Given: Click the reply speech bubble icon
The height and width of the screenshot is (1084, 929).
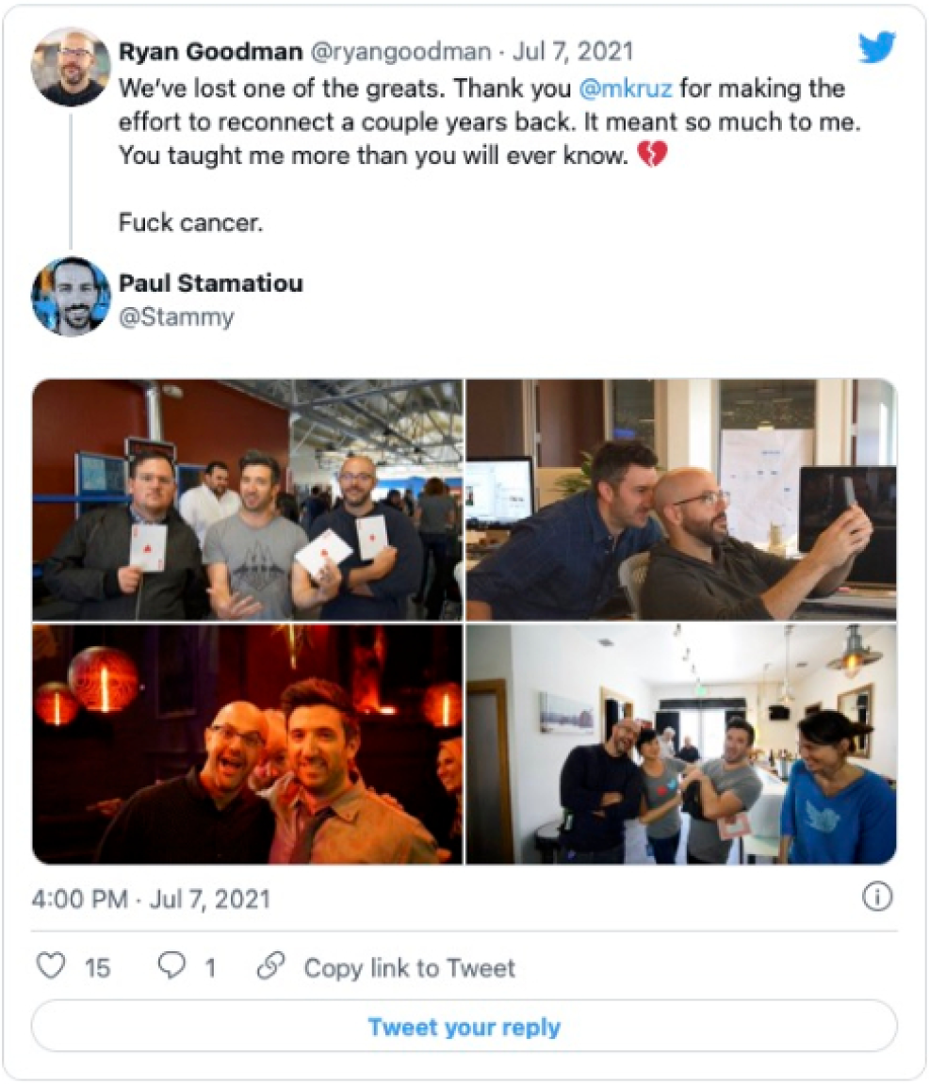Looking at the screenshot, I should click(173, 966).
